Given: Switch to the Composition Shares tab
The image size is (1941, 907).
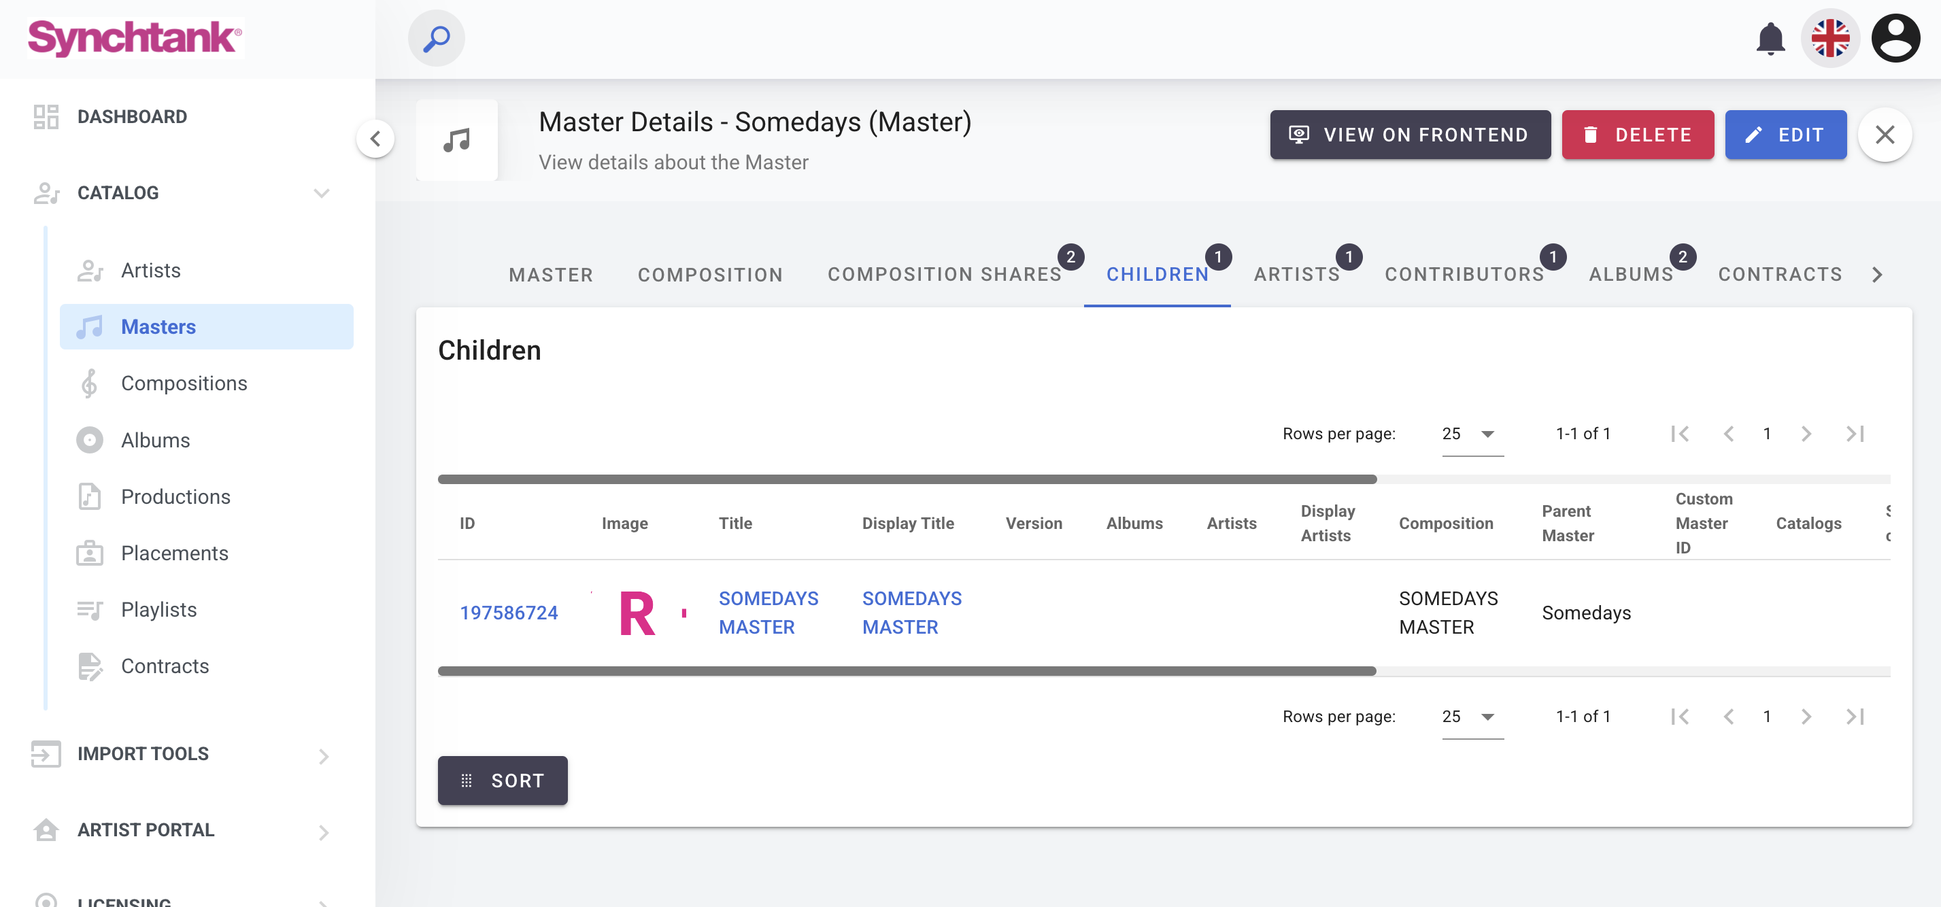Looking at the screenshot, I should 944,275.
